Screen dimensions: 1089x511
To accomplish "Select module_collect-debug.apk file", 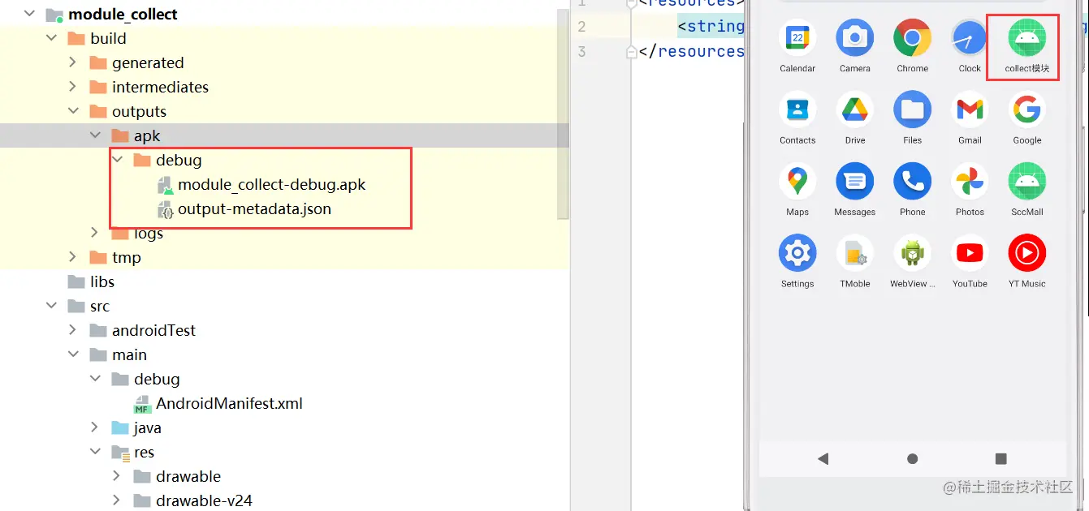I will (271, 185).
